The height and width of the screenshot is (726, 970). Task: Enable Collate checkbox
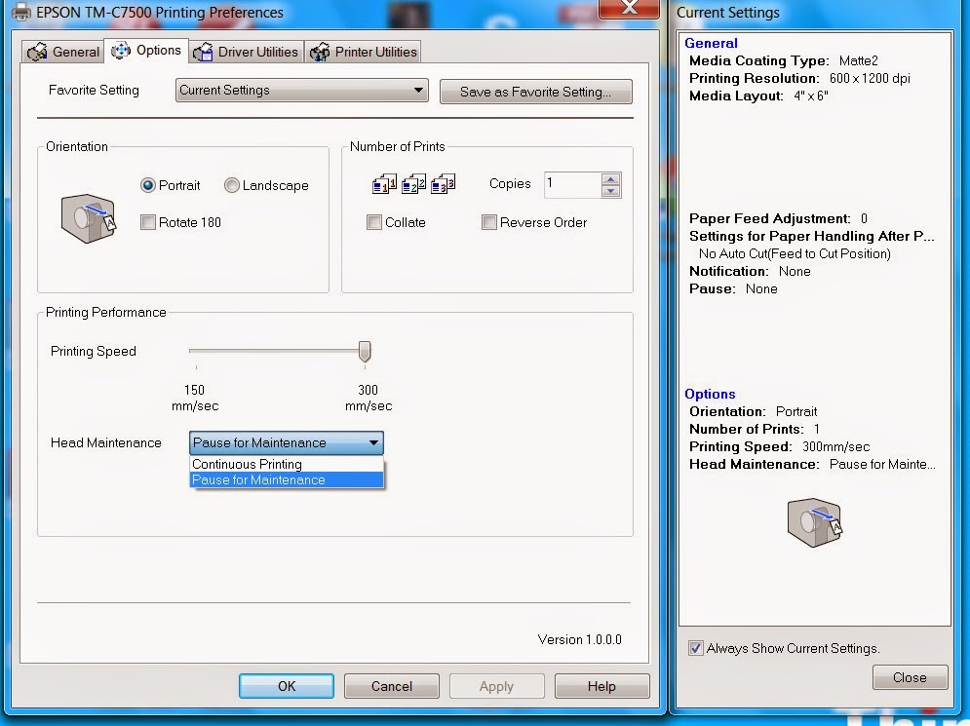click(x=397, y=222)
